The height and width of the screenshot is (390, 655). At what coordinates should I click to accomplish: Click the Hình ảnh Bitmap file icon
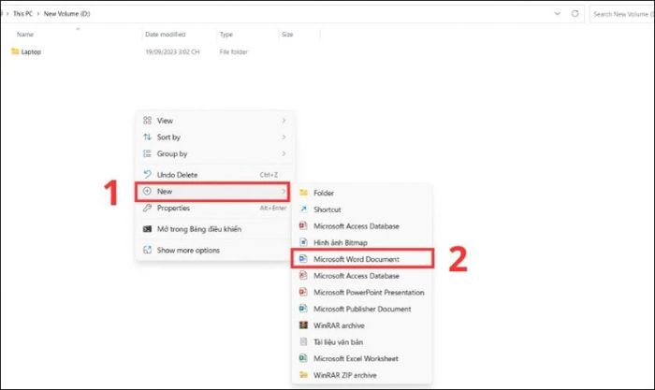click(304, 242)
